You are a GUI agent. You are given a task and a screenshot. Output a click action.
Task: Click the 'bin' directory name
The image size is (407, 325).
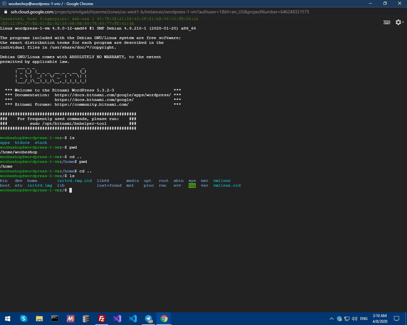click(x=4, y=181)
